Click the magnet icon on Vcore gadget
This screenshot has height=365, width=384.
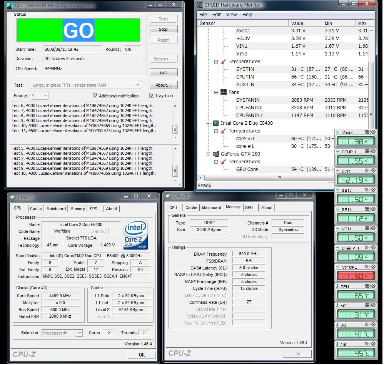(367, 132)
